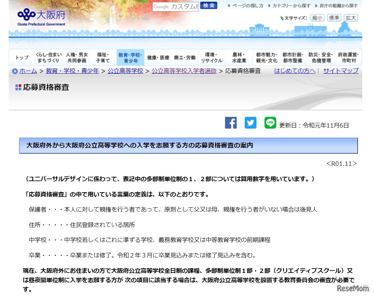Click the blue circle arrow home icon
Viewport: 374px width, 296px height.
point(15,71)
